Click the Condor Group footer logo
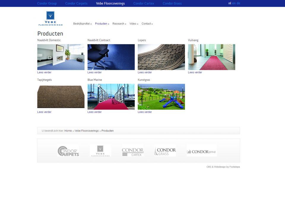The image size is (285, 209). (x=202, y=151)
